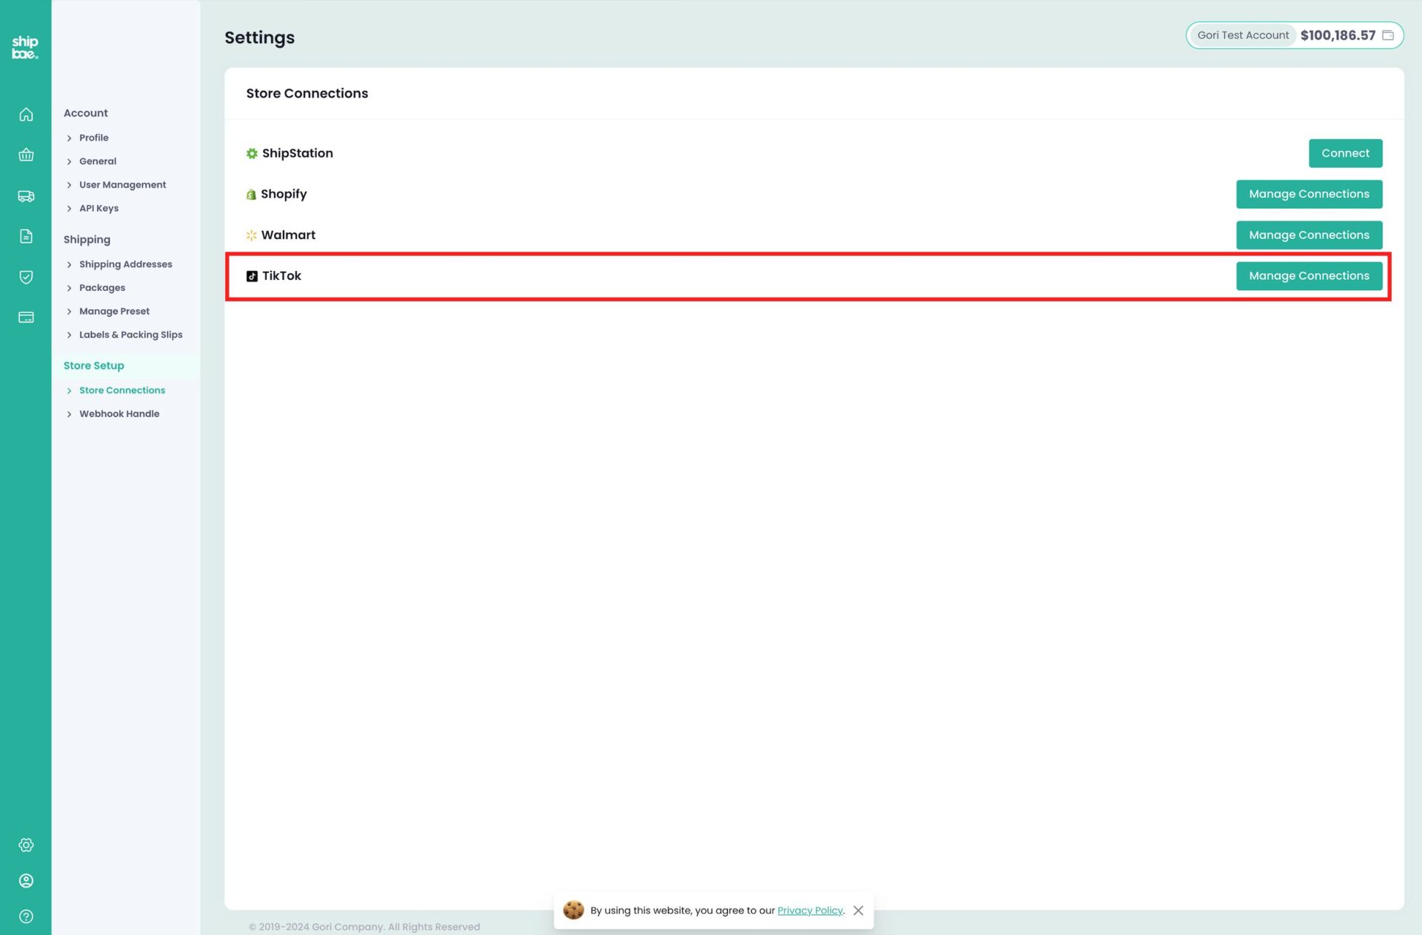Click the Walmart spark logo

251,235
